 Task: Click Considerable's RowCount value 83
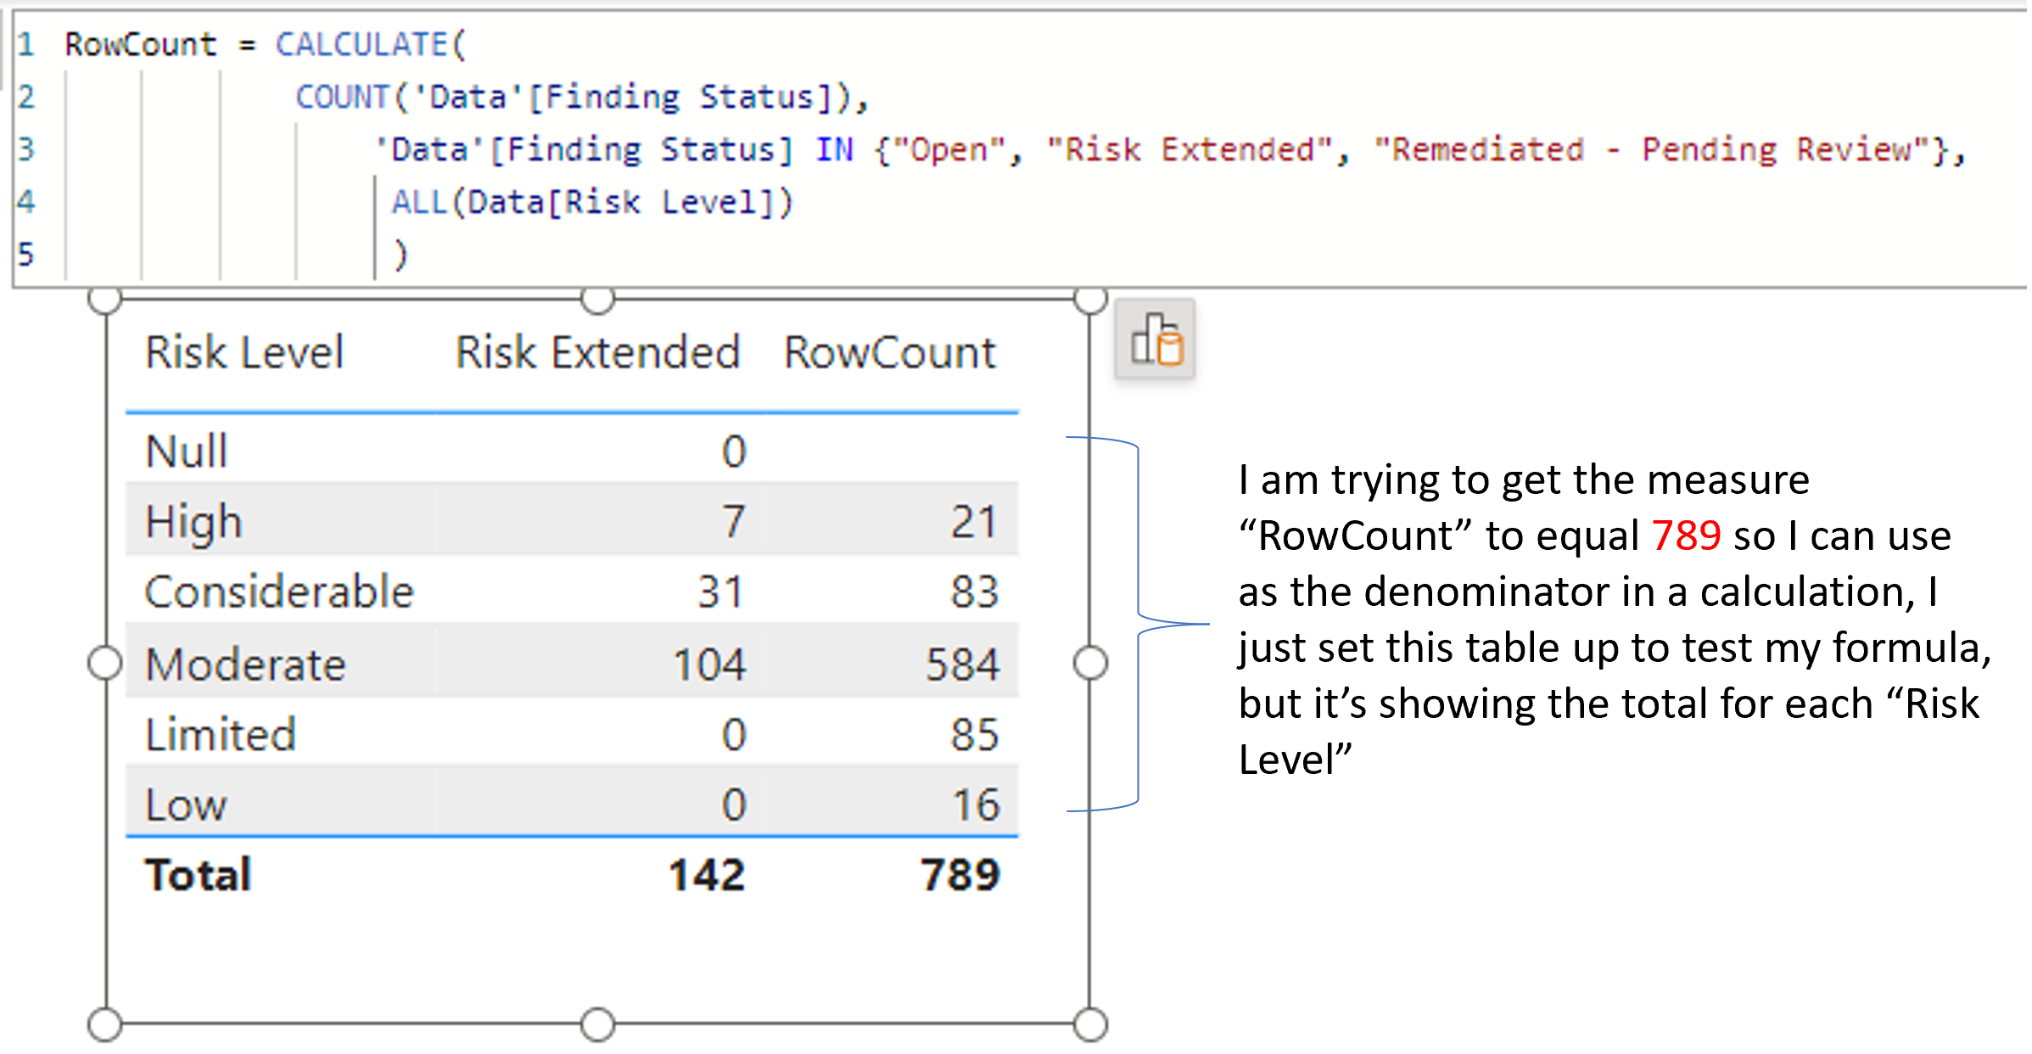click(x=974, y=591)
